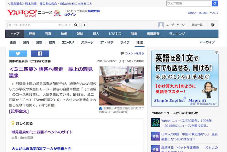The image size is (227, 152).
Task: Click the Twitter share button
Action: [18, 53]
